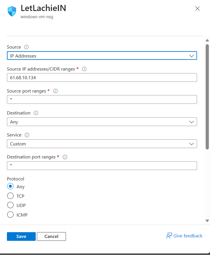
Task: Click the Destination port ranges input field
Action: [102, 165]
